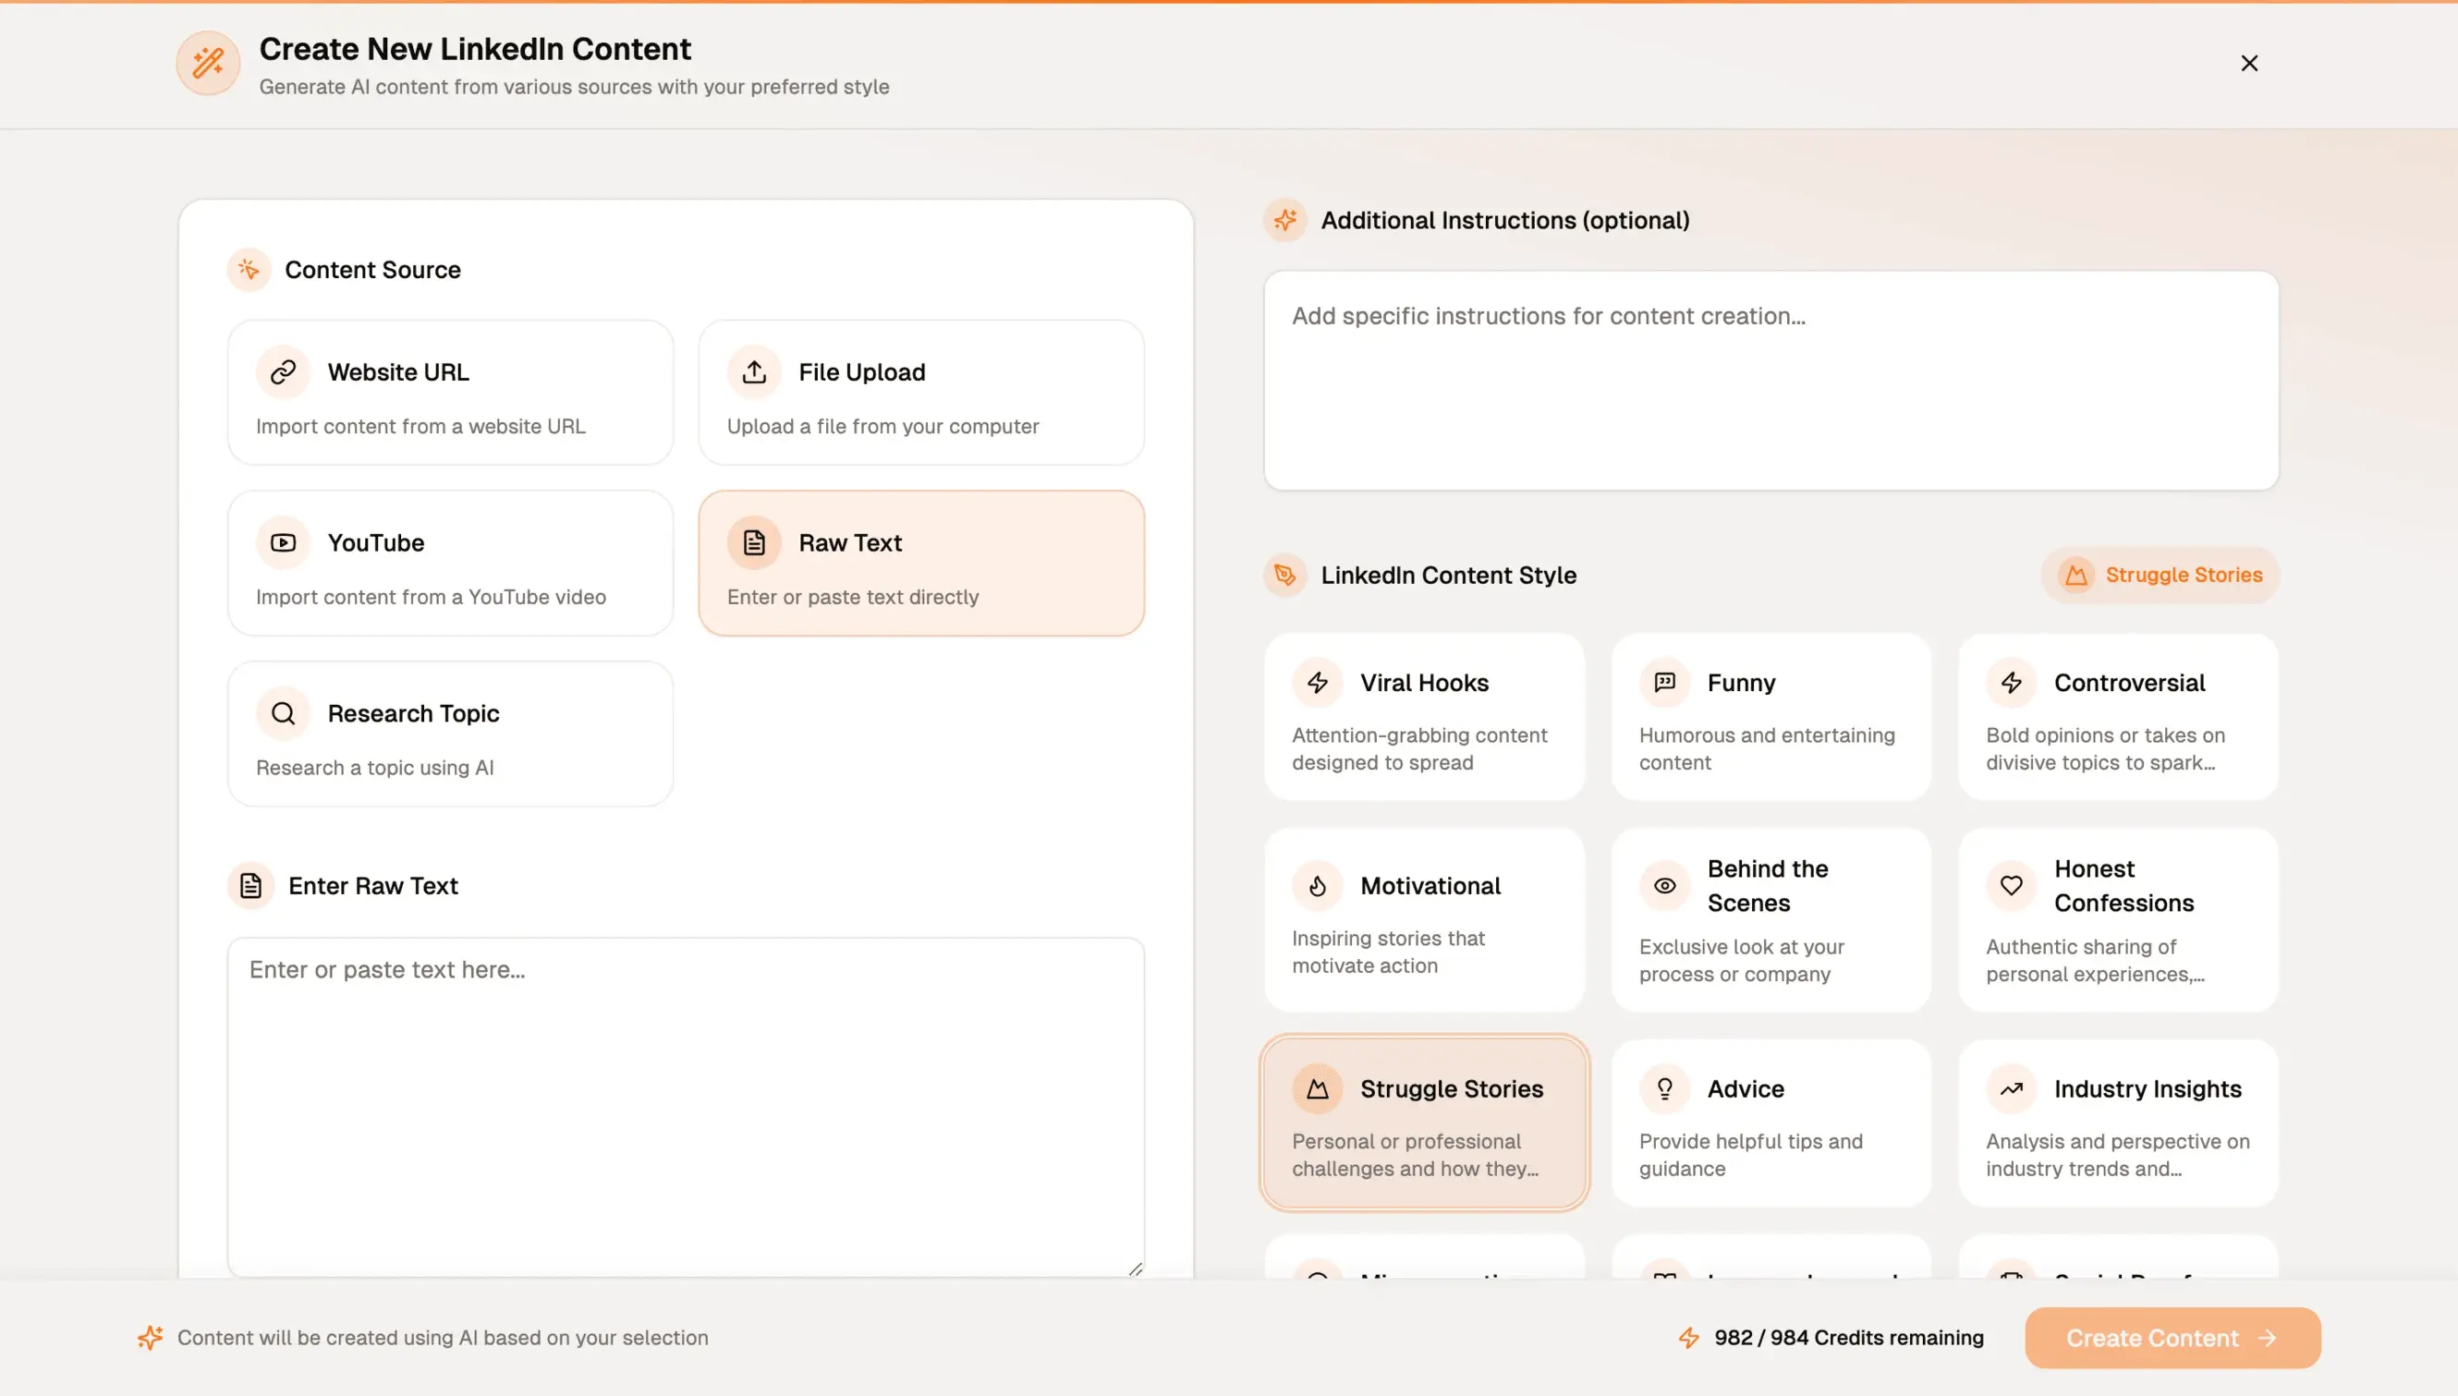
Task: Click the magnifier icon on Research Topic
Action: point(283,713)
